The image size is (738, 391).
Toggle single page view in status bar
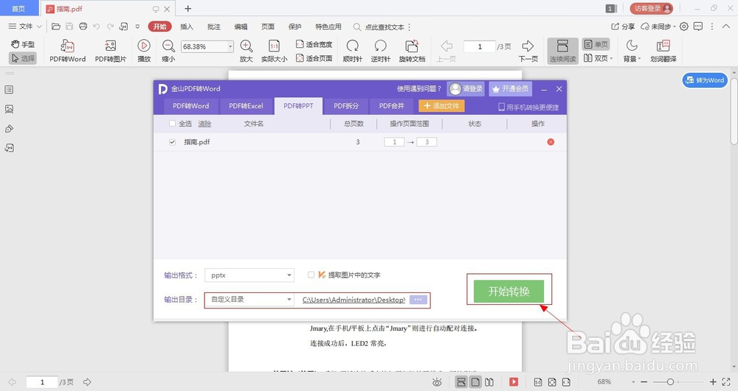(x=475, y=382)
